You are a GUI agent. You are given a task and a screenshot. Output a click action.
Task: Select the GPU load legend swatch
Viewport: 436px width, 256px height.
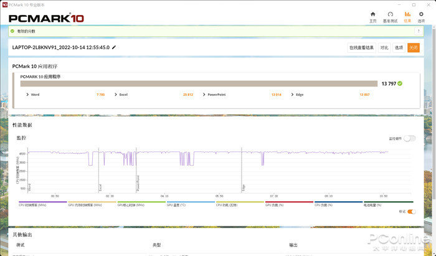pos(289,202)
